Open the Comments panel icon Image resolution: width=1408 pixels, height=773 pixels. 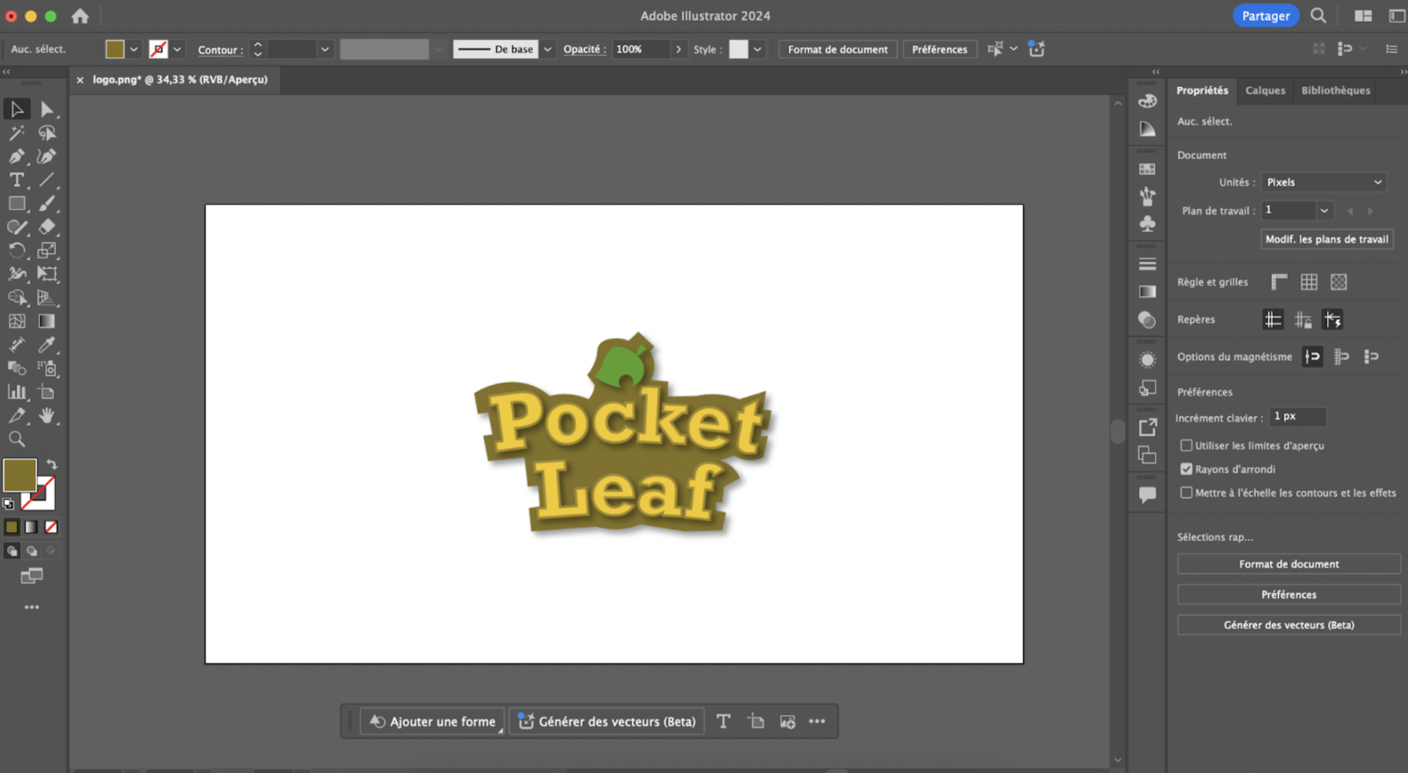[1147, 495]
